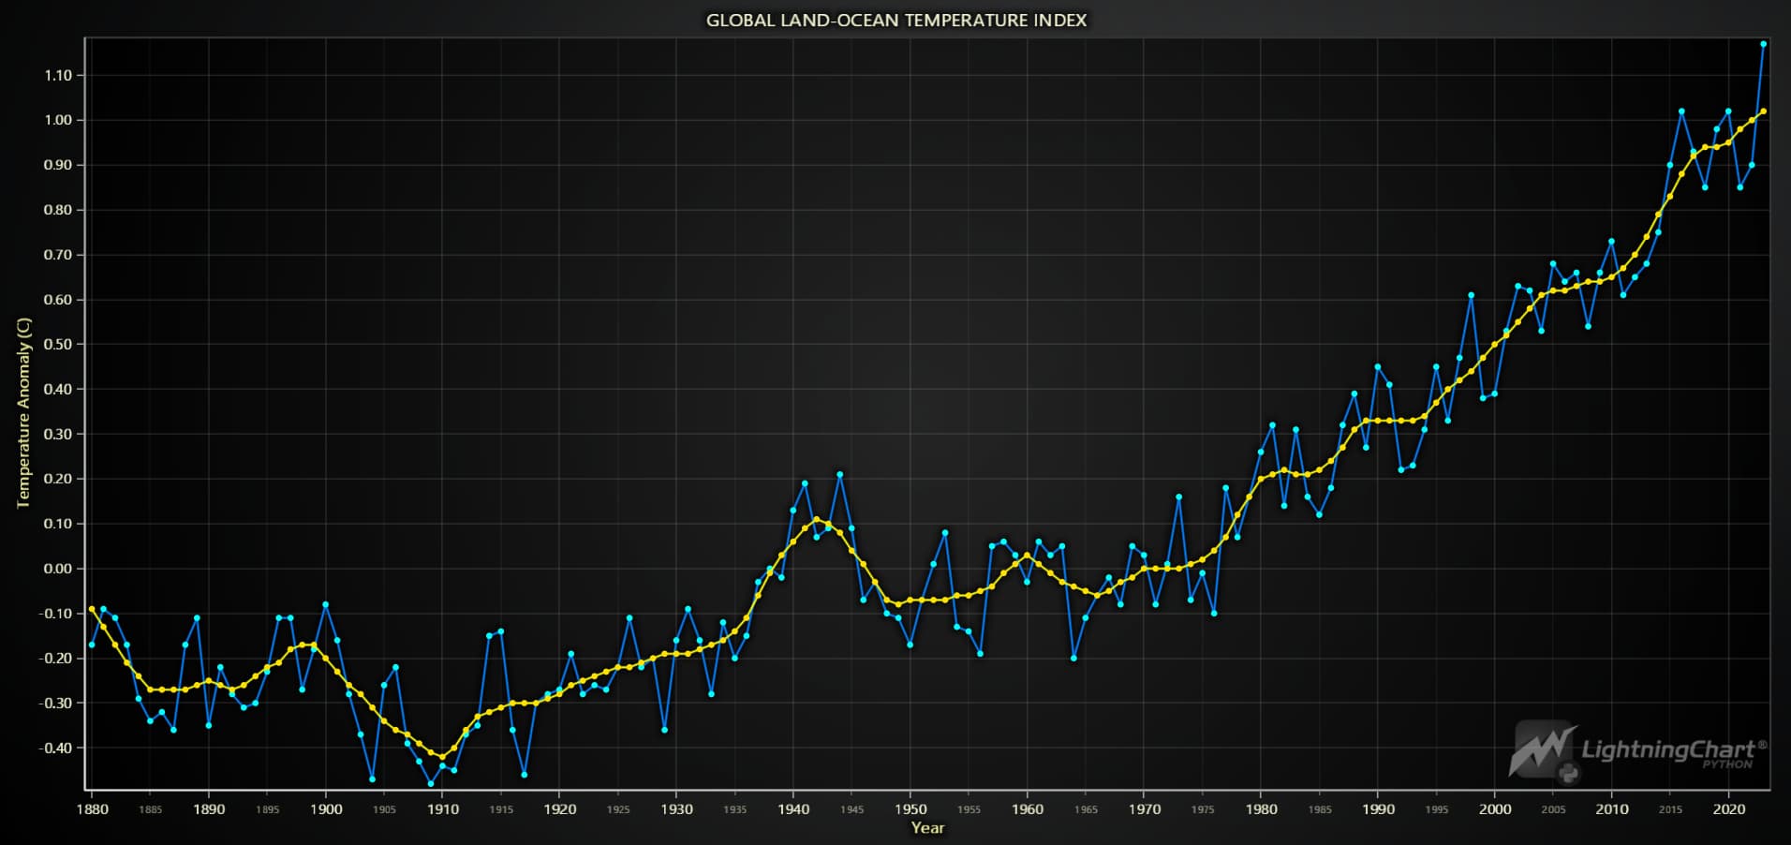This screenshot has height=845, width=1791.
Task: Select the 1990 year label on X-axis
Action: click(1378, 809)
